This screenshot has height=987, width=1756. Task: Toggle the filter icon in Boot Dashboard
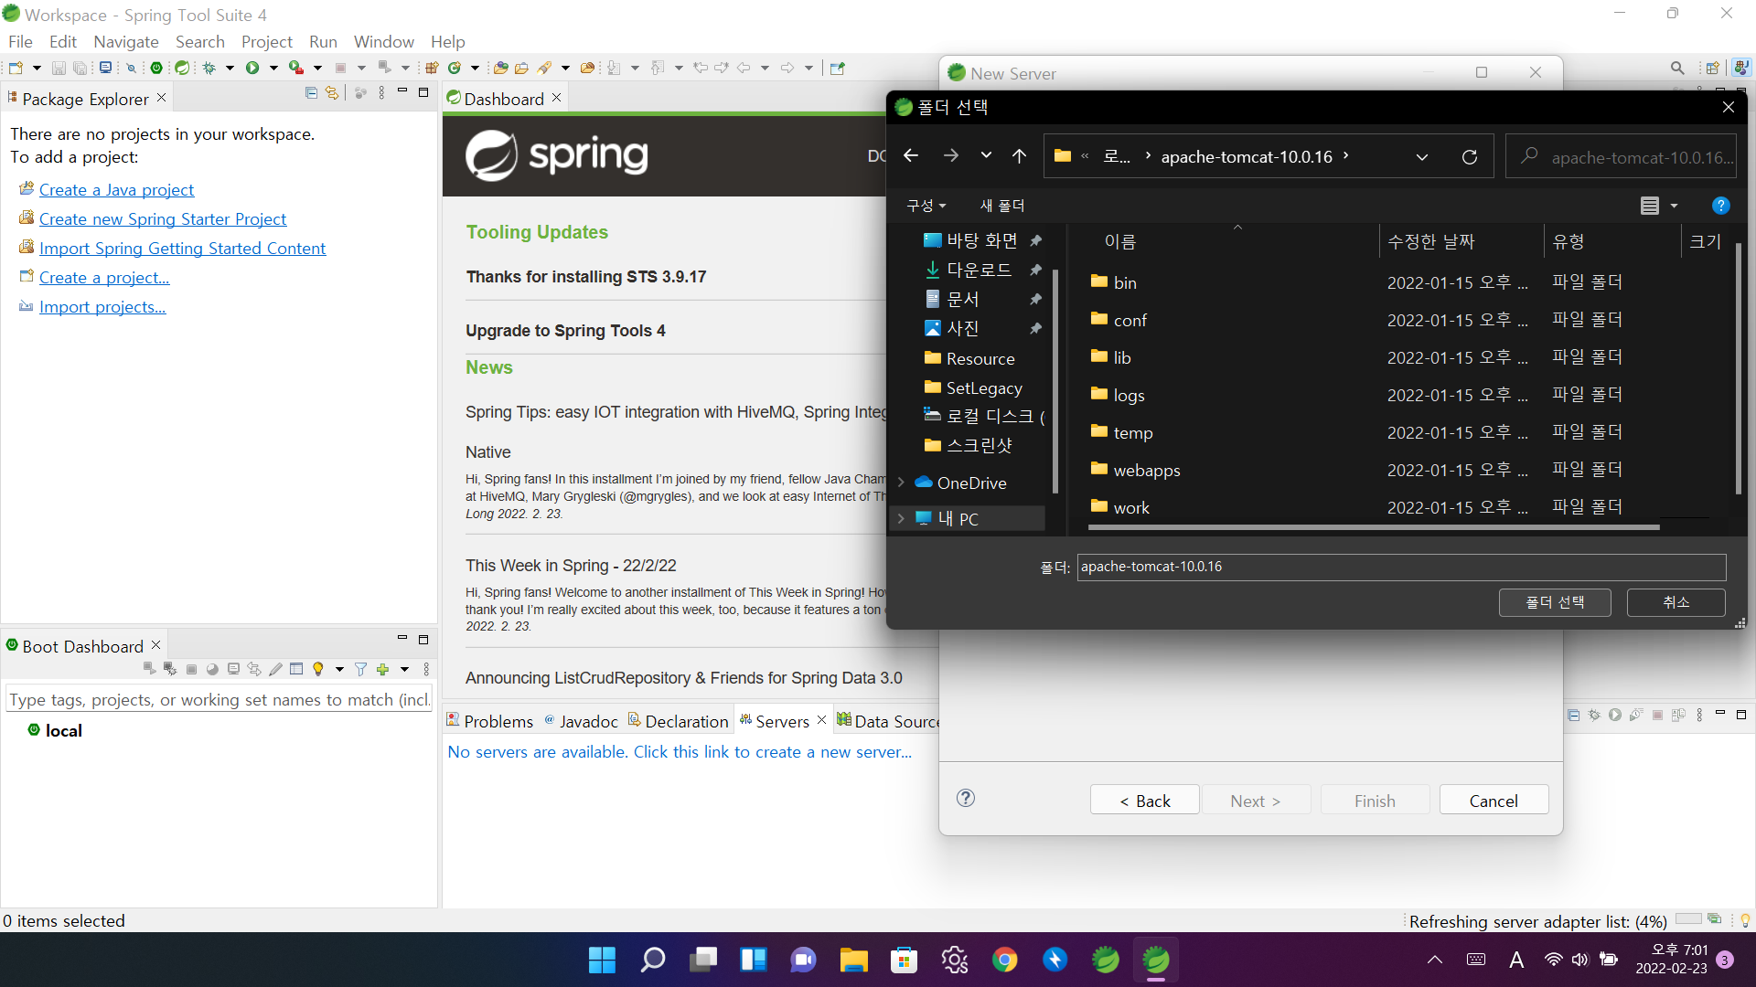point(360,669)
